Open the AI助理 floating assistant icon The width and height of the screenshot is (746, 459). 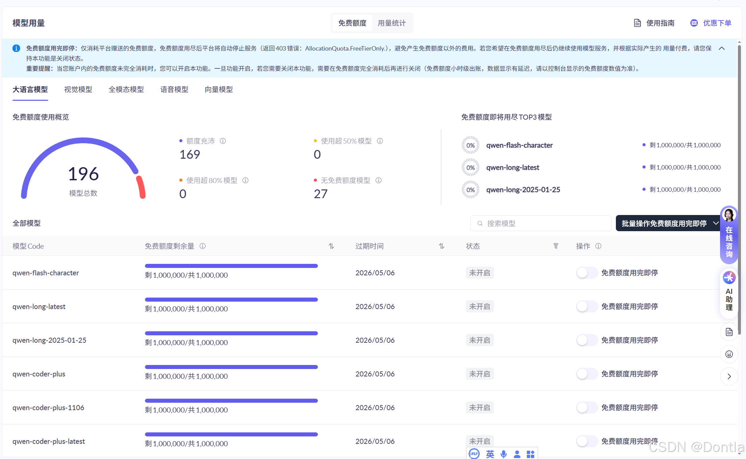click(x=729, y=277)
